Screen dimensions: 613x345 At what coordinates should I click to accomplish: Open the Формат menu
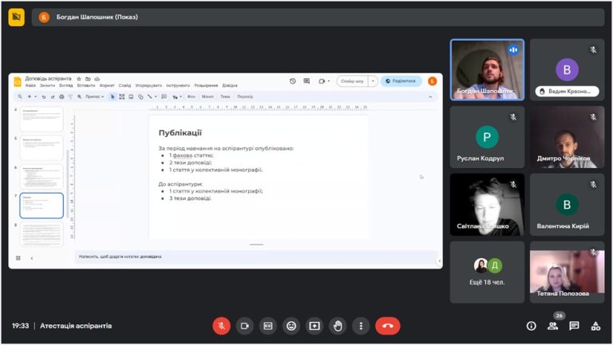[107, 85]
